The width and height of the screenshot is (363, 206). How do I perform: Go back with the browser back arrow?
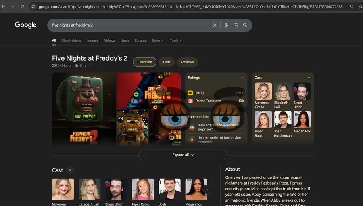coord(3,6)
